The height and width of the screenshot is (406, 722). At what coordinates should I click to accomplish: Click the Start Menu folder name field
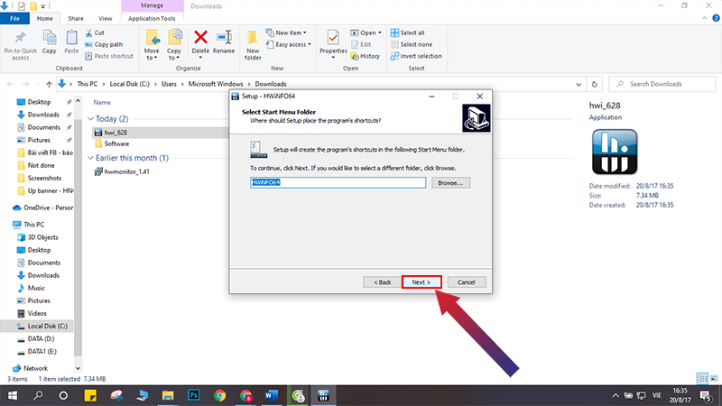(338, 182)
